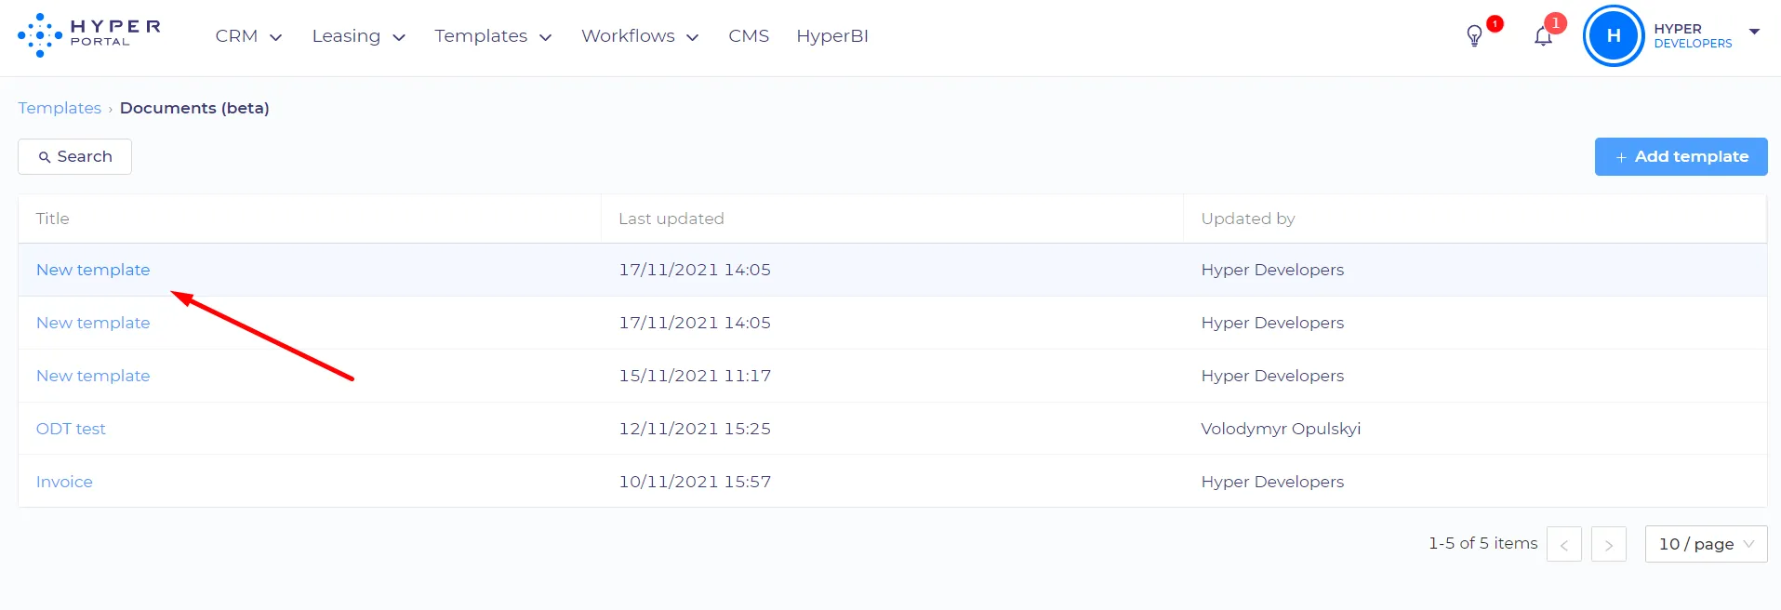Click the Search button
Viewport: 1781px width, 610px height.
tap(74, 156)
